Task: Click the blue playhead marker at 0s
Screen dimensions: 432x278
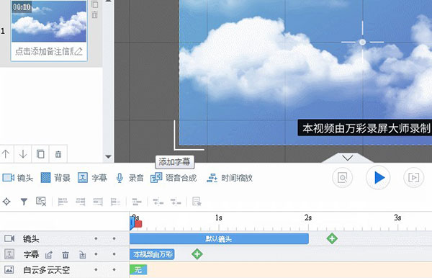Action: click(x=132, y=224)
